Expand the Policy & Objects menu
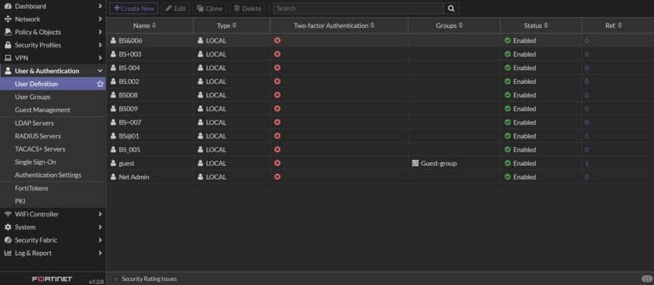The height and width of the screenshot is (285, 654). pos(100,32)
